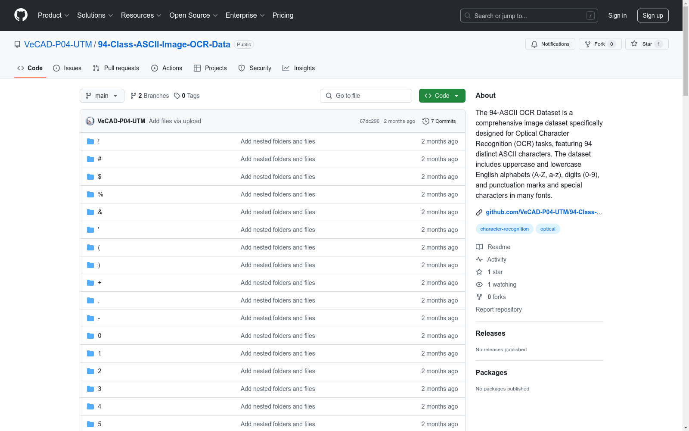Screen dimensions: 689x431
Task: Switch to the Insights tab
Action: tap(298, 68)
